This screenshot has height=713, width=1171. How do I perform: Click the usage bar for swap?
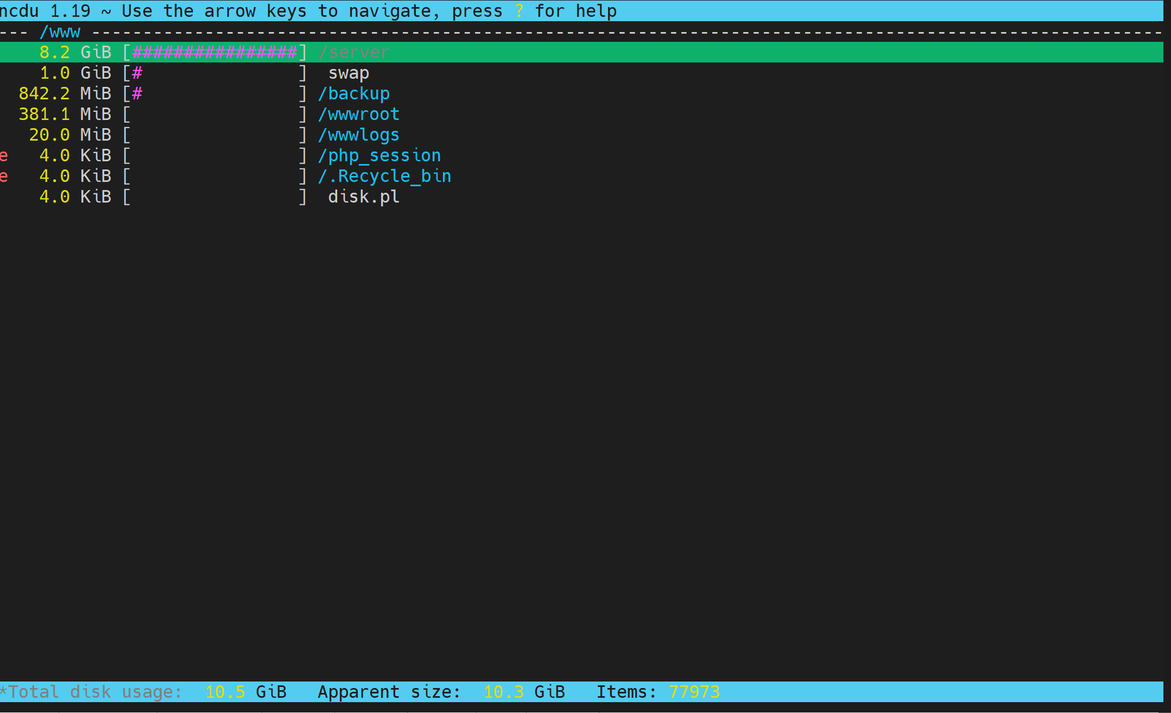point(215,73)
